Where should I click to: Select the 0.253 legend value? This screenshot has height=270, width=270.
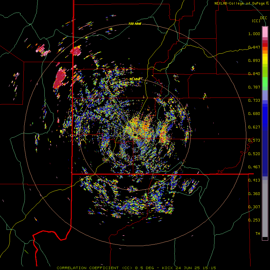point(254,220)
